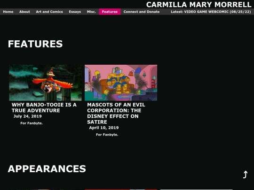The height and width of the screenshot is (190, 254).
Task: Open the Misc. menu
Action: [91, 12]
